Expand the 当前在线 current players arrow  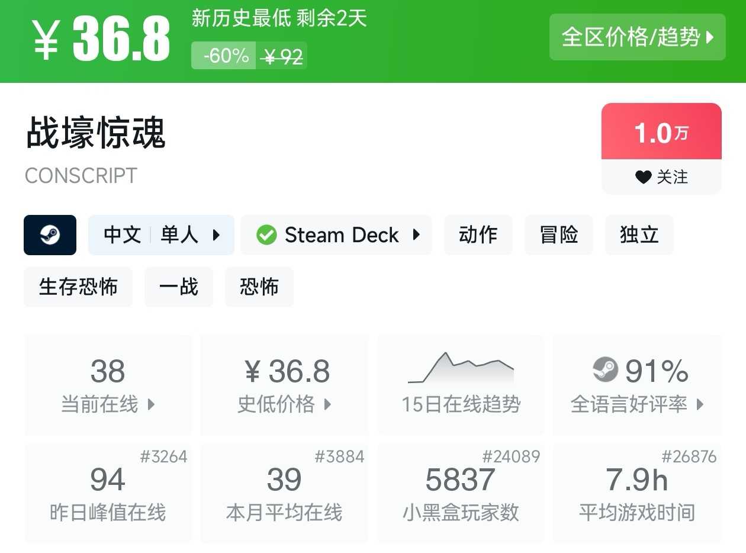[x=151, y=405]
